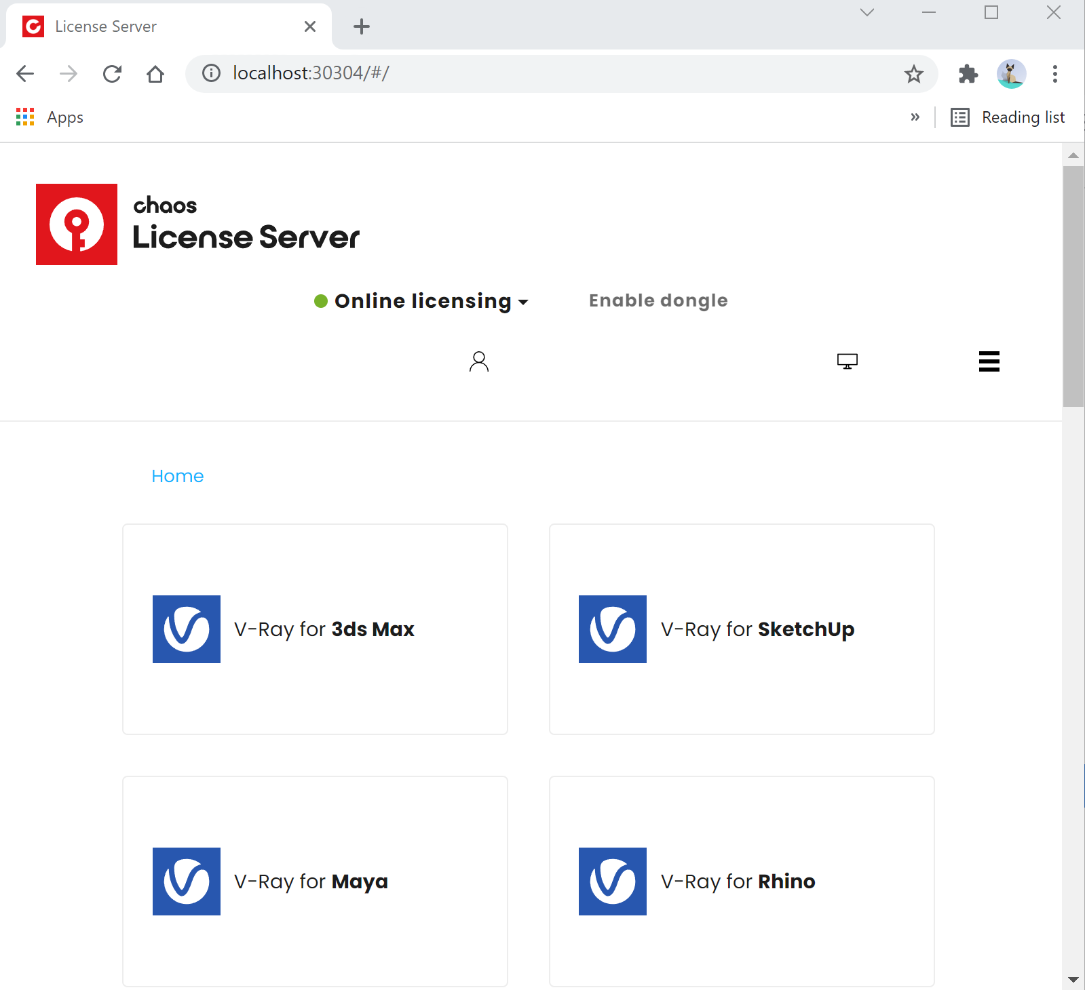Image resolution: width=1085 pixels, height=990 pixels.
Task: Close the License Server tab
Action: pyautogui.click(x=310, y=26)
